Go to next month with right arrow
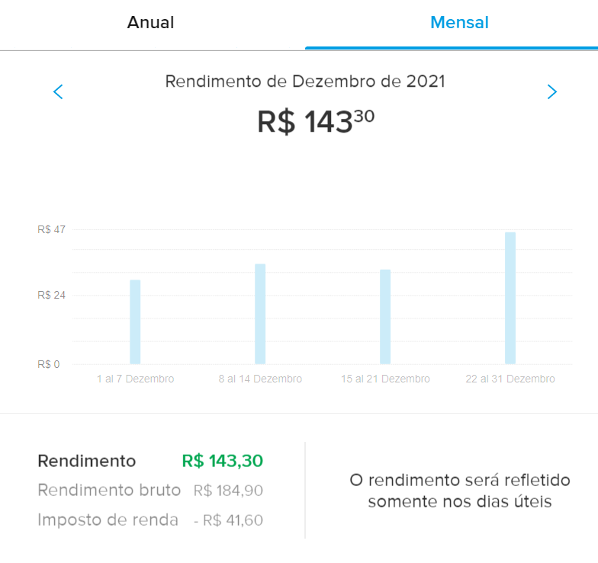This screenshot has width=598, height=563. (x=552, y=92)
